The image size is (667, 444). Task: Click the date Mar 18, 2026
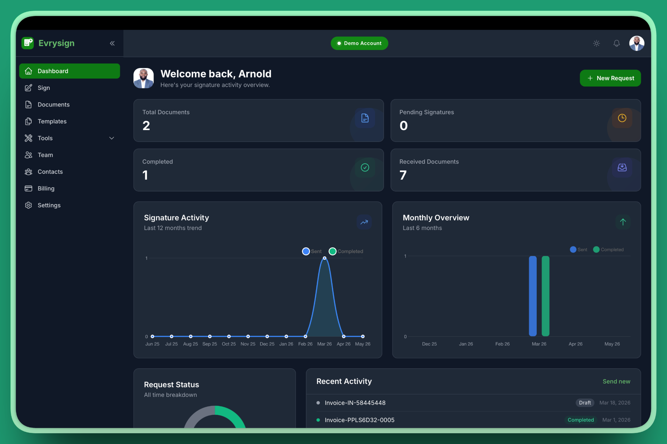615,403
